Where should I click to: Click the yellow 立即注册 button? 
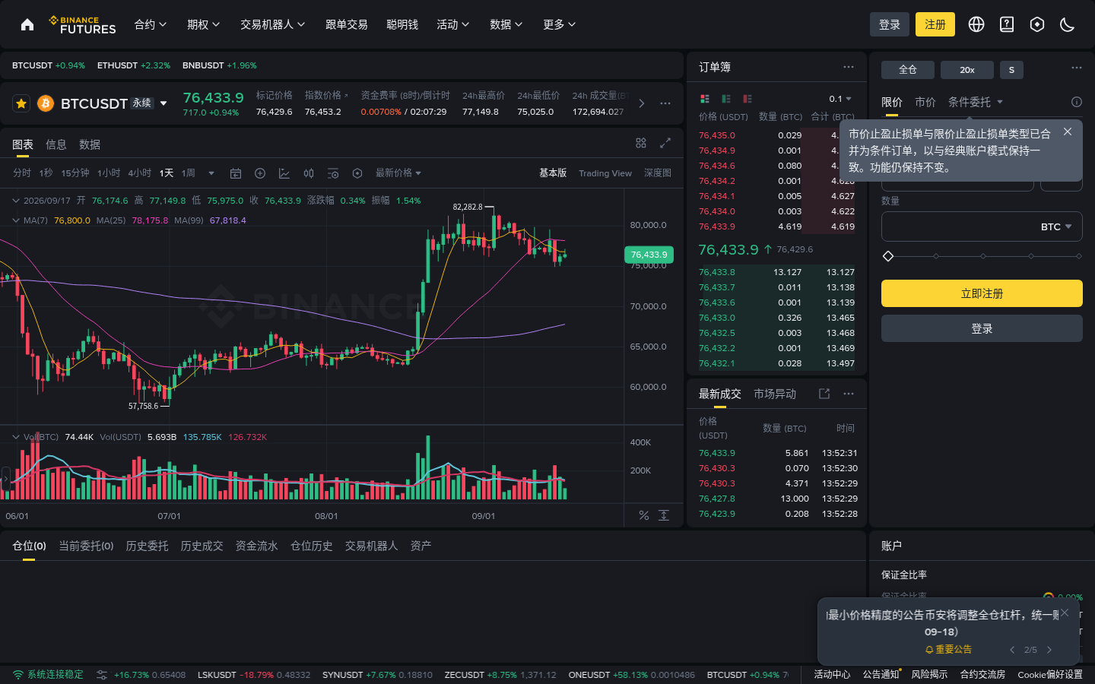pyautogui.click(x=982, y=293)
